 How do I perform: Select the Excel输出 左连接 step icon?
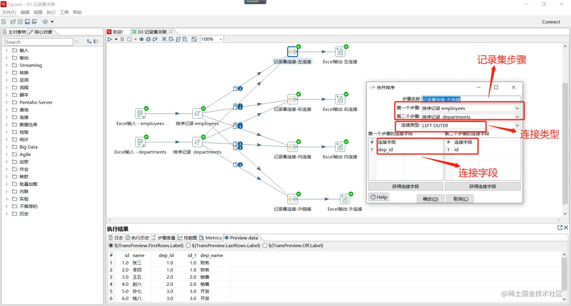tap(340, 52)
